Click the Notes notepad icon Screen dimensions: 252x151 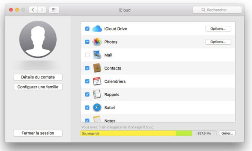[97, 119]
